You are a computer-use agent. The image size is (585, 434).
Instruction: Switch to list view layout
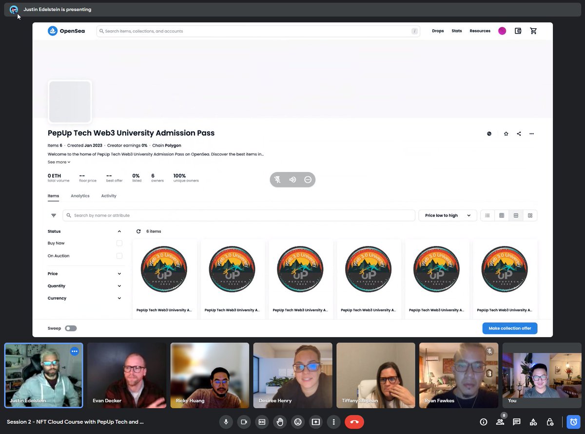click(x=487, y=215)
